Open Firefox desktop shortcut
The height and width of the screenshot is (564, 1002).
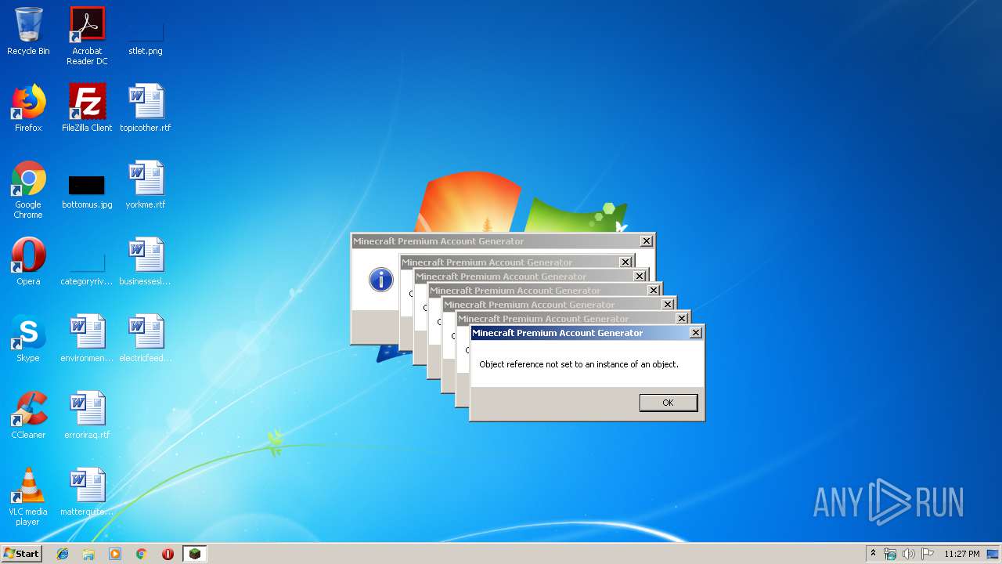click(28, 108)
